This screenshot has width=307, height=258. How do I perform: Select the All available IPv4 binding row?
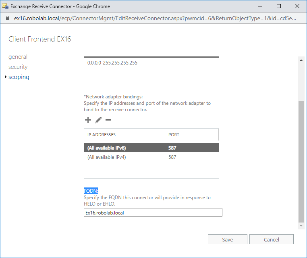(x=151, y=157)
